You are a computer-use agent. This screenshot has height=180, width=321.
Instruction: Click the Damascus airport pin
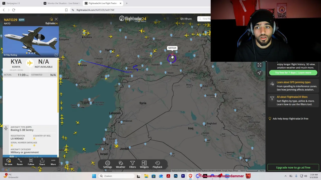coord(122,122)
